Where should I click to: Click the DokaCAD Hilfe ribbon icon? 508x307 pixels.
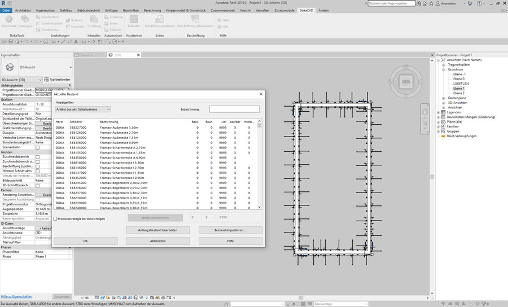click(x=220, y=20)
